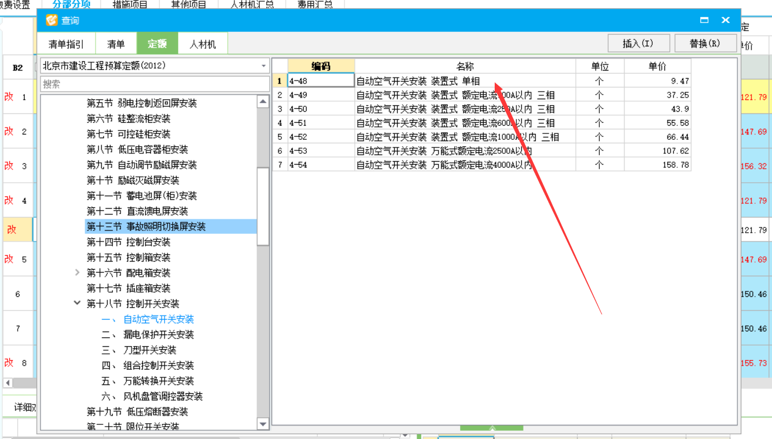Select code cell 4-49
Image resolution: width=772 pixels, height=439 pixels.
coord(321,95)
